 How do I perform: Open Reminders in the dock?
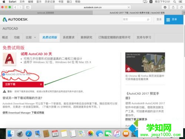73,133
